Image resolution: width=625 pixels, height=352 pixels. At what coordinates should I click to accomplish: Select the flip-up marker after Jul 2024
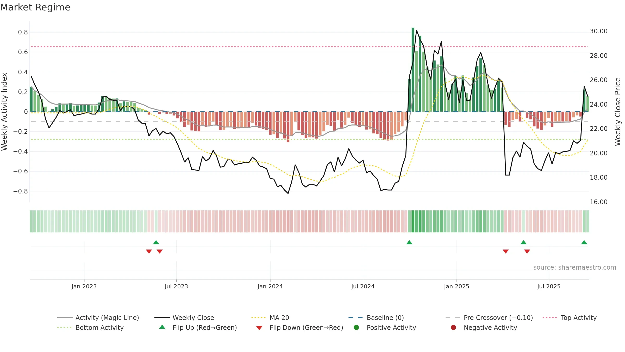(x=409, y=242)
